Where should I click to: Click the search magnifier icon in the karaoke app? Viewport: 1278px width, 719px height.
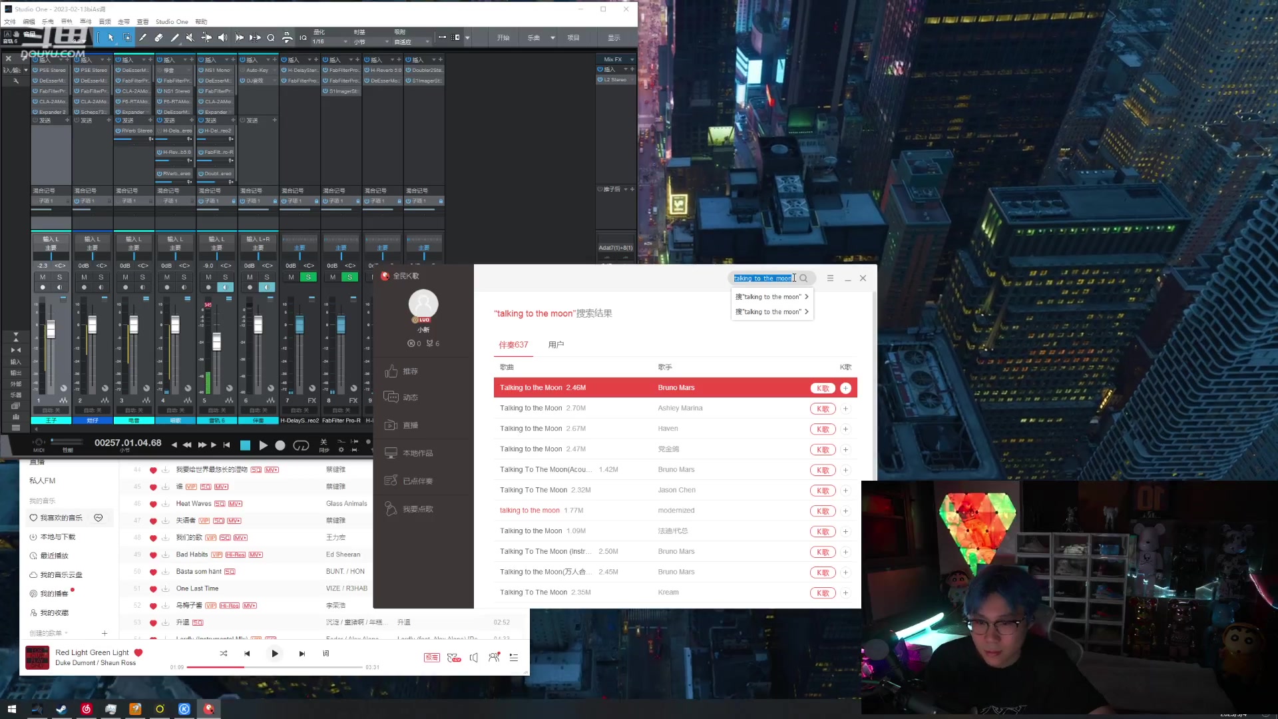point(803,278)
